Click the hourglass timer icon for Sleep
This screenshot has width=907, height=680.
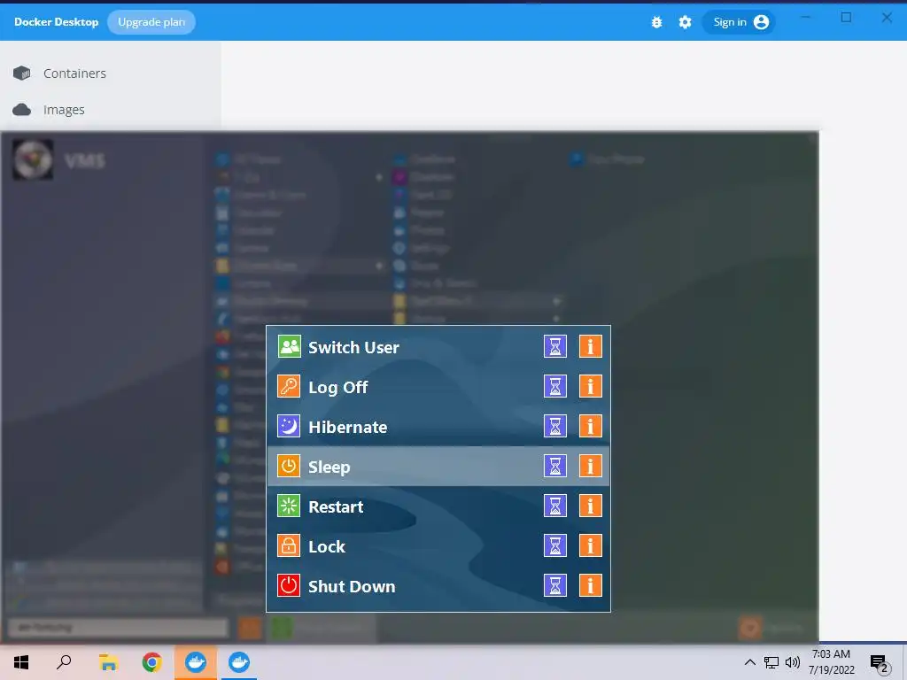554,466
